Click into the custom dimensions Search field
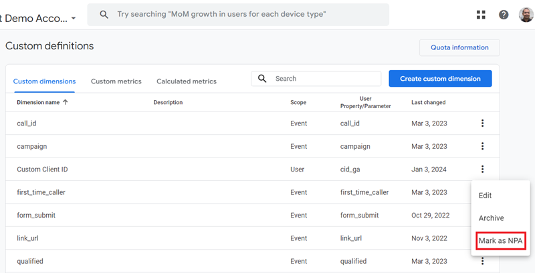This screenshot has width=535, height=273. pos(324,79)
